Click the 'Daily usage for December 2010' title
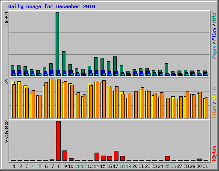The image size is (219, 171). 52,6
